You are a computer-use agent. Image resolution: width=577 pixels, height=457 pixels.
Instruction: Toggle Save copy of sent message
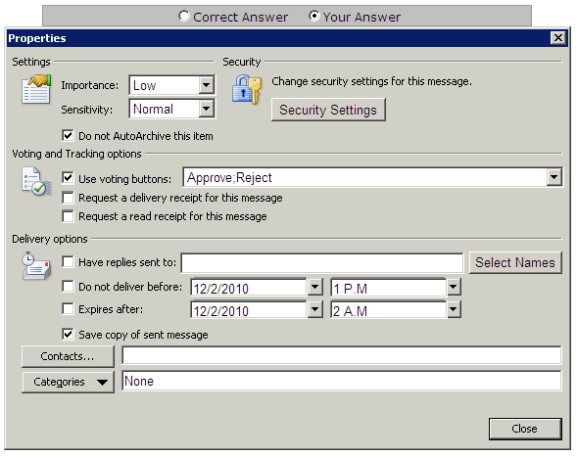tap(68, 335)
